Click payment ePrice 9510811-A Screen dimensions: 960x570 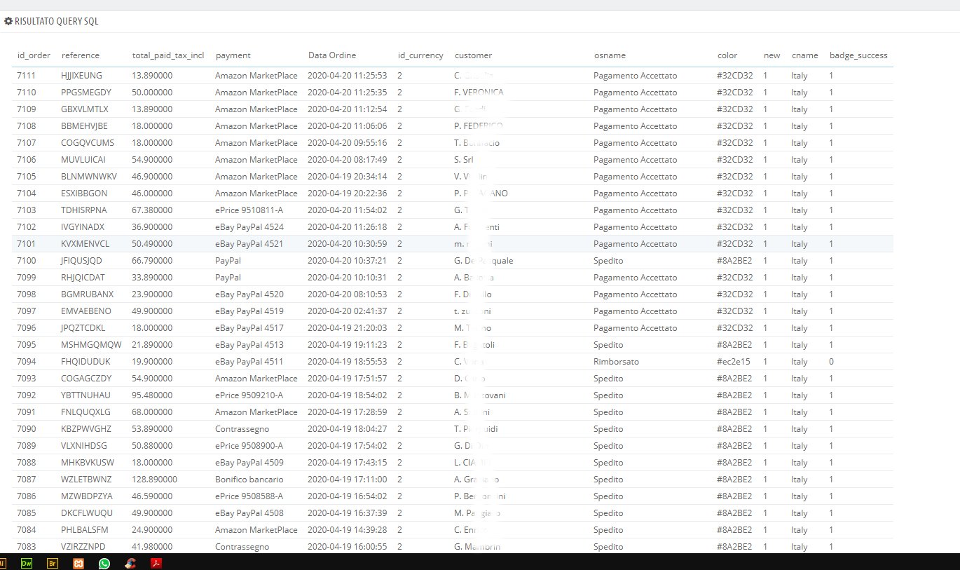tap(249, 210)
